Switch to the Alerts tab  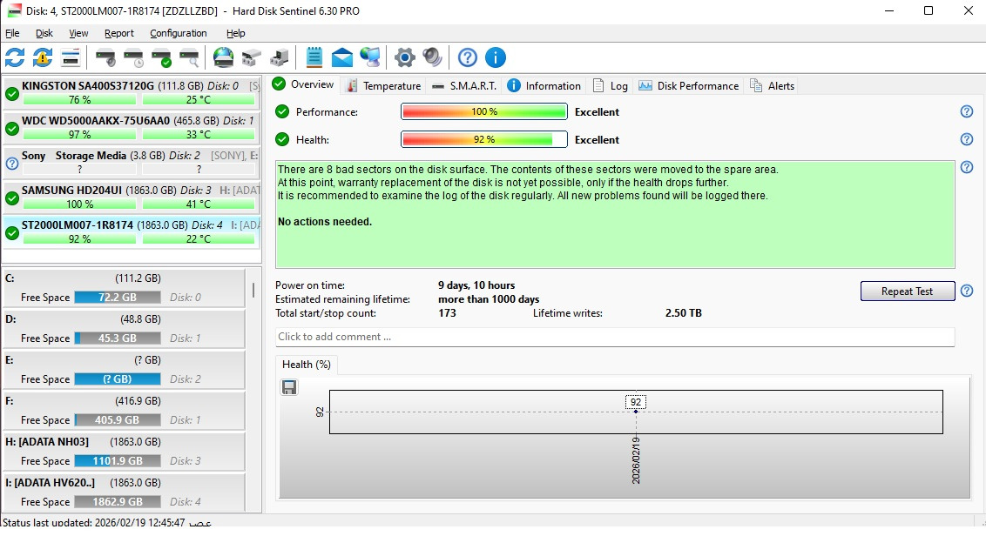(x=773, y=86)
